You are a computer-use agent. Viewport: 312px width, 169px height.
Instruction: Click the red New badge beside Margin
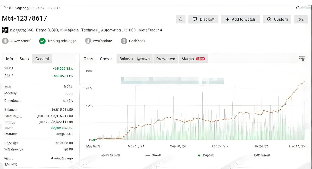click(x=201, y=59)
